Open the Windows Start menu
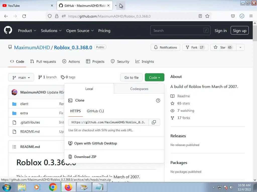This screenshot has height=192, width=257. 7,187
